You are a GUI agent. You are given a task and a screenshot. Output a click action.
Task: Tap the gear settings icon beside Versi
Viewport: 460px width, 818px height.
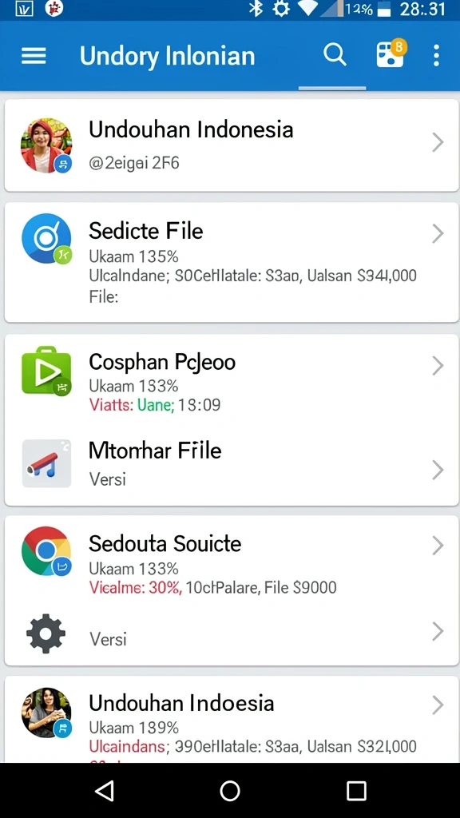(46, 633)
